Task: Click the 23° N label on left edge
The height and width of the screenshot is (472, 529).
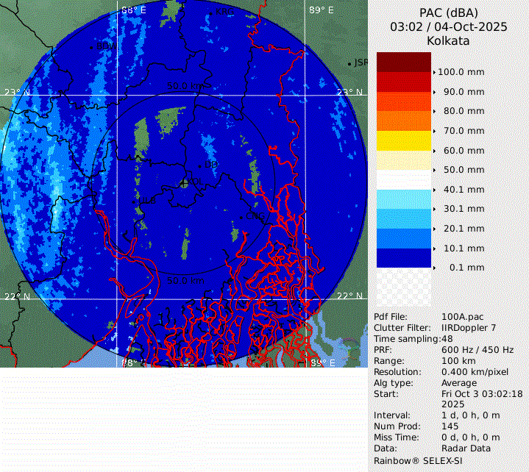Action: point(16,93)
